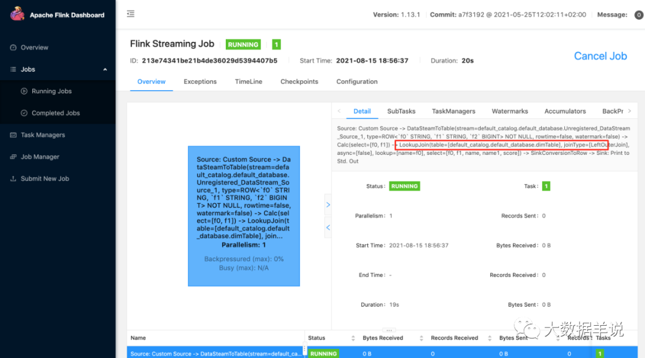645x358 pixels.
Task: Switch to the TimeLine tab
Action: click(x=248, y=81)
